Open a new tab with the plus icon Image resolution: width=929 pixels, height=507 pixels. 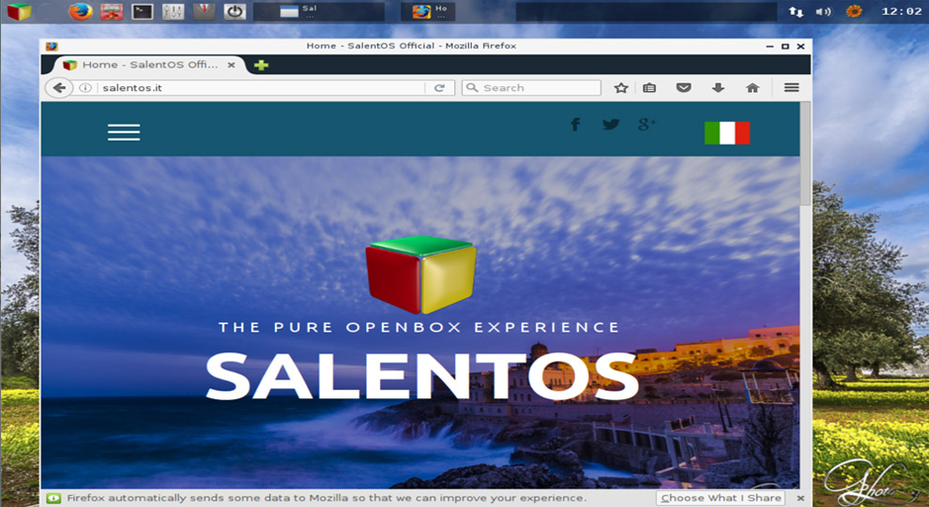261,65
